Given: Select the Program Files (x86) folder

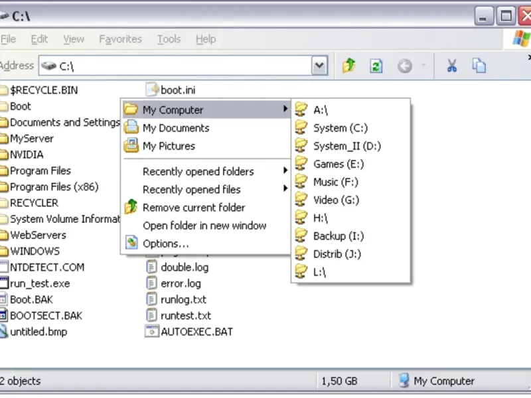Looking at the screenshot, I should 49,187.
